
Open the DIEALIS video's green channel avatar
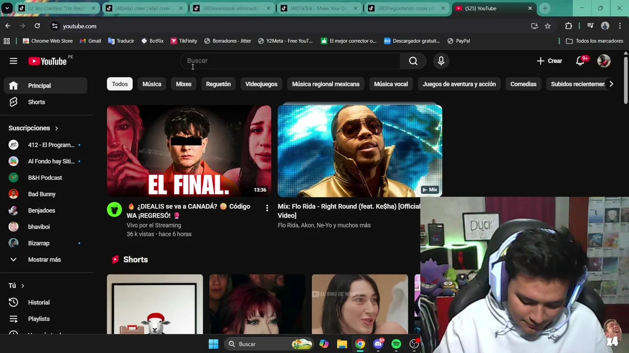[x=114, y=209]
